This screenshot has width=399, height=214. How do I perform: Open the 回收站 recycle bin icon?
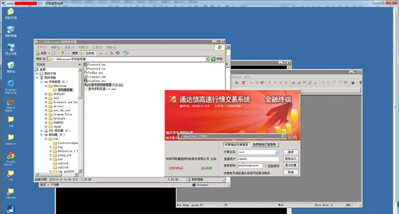click(x=11, y=67)
